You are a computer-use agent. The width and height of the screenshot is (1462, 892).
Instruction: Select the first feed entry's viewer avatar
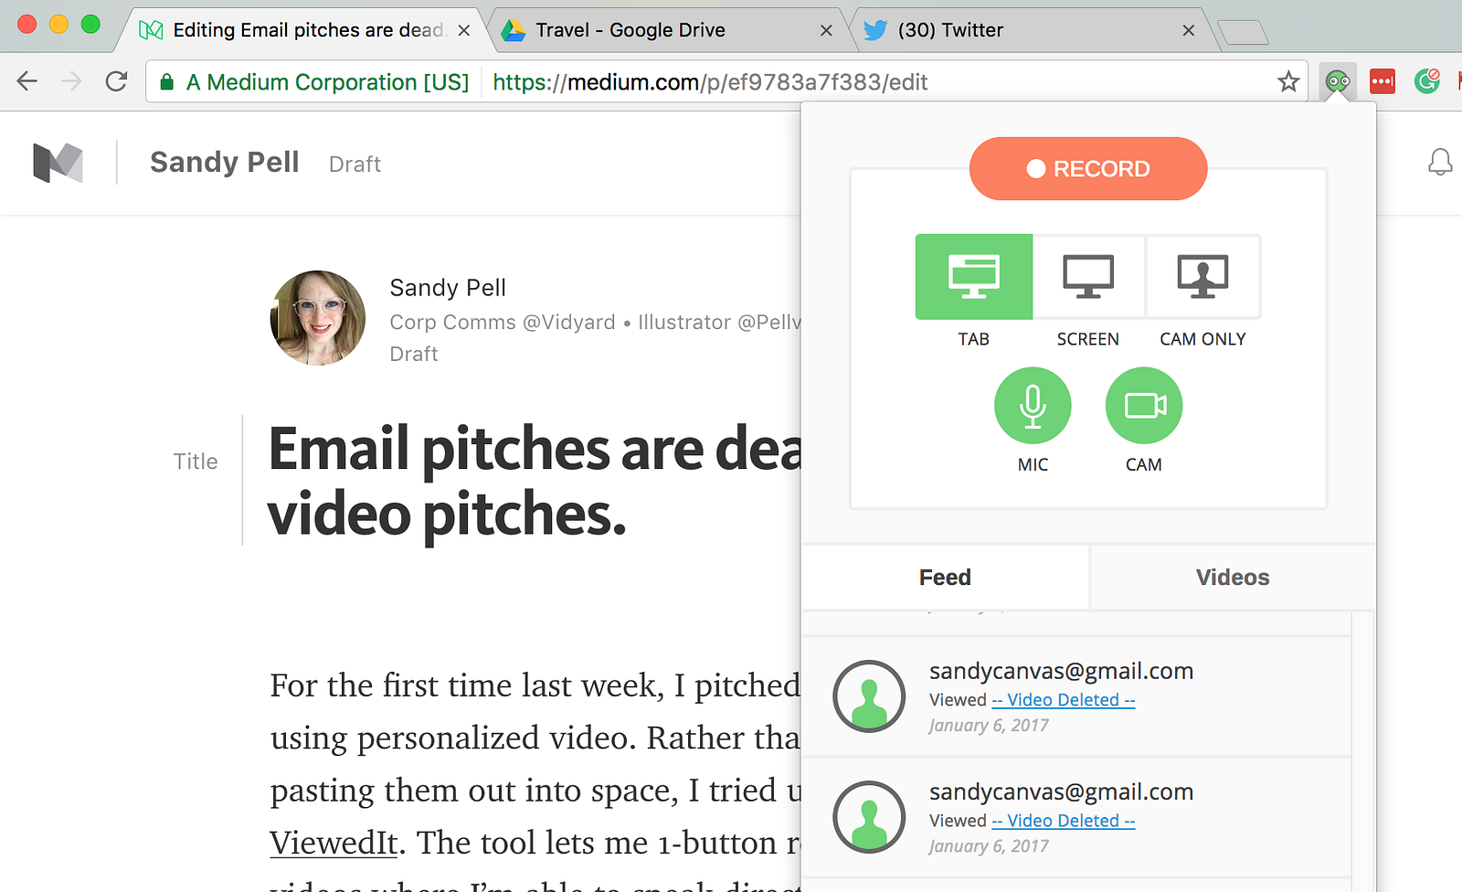(869, 696)
